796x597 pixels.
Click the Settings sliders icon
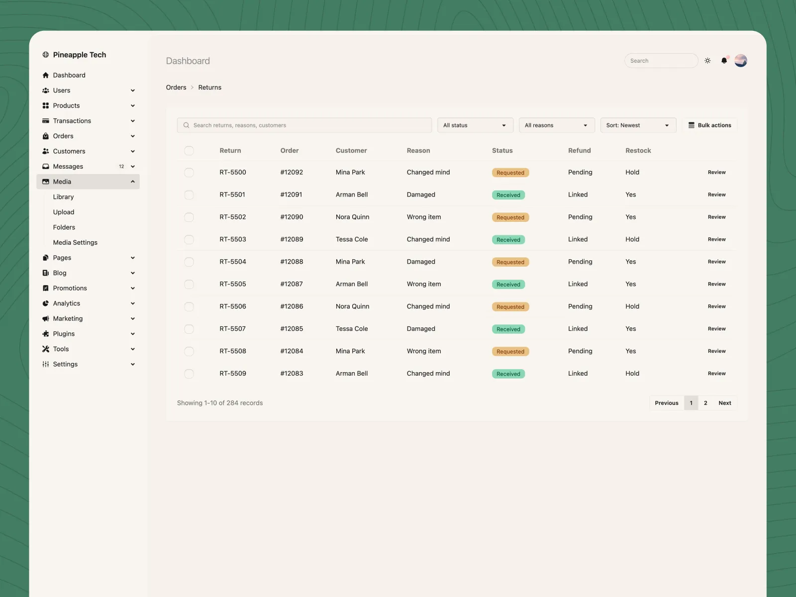click(46, 364)
